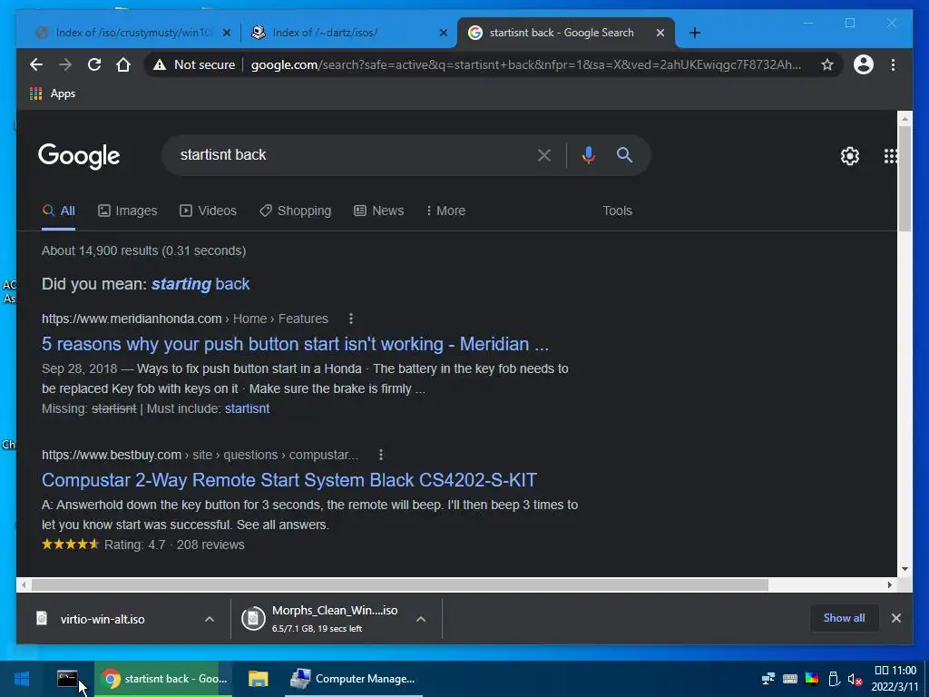Open the Windows Start menu
This screenshot has height=697, width=929.
click(x=22, y=679)
